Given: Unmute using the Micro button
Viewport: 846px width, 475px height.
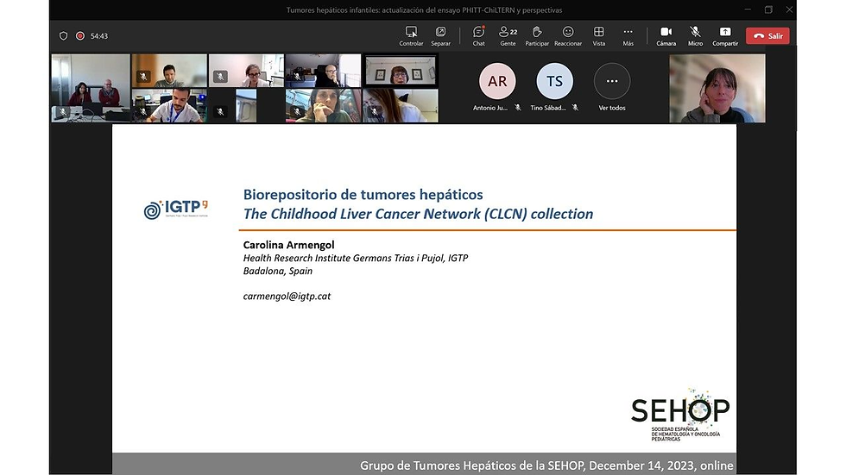Looking at the screenshot, I should tap(695, 35).
